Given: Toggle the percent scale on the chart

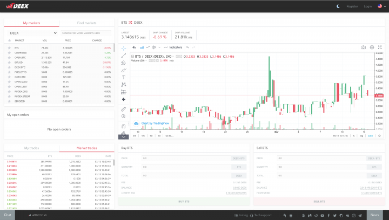Looking at the screenshot, I should point(354,136).
